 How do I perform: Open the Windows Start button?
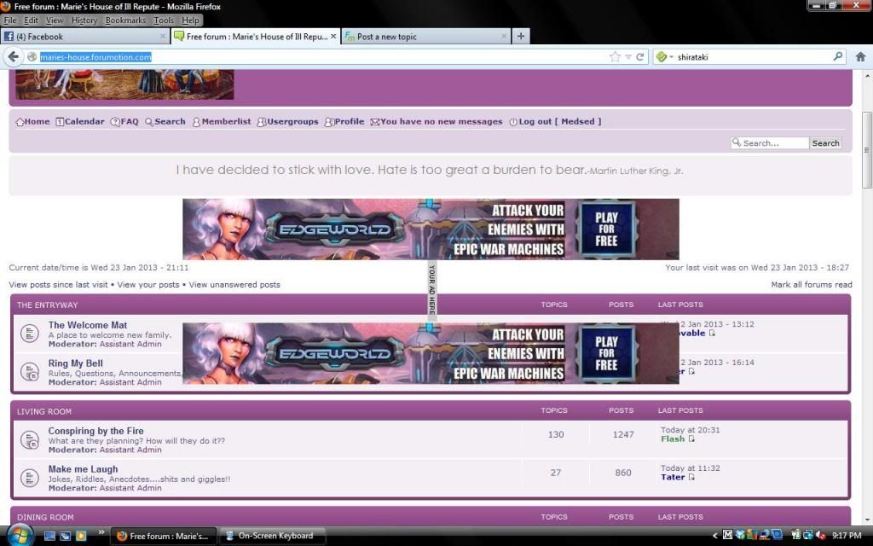tap(19, 536)
